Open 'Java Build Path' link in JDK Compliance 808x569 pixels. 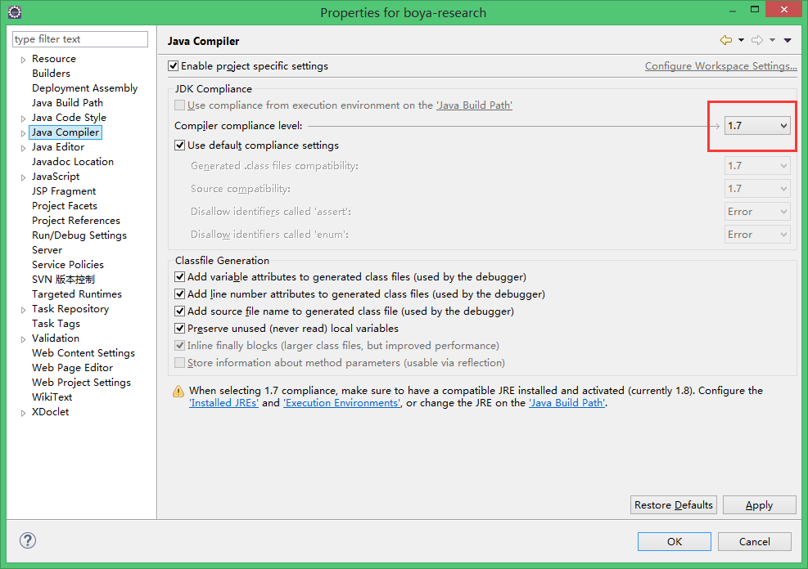click(x=474, y=105)
